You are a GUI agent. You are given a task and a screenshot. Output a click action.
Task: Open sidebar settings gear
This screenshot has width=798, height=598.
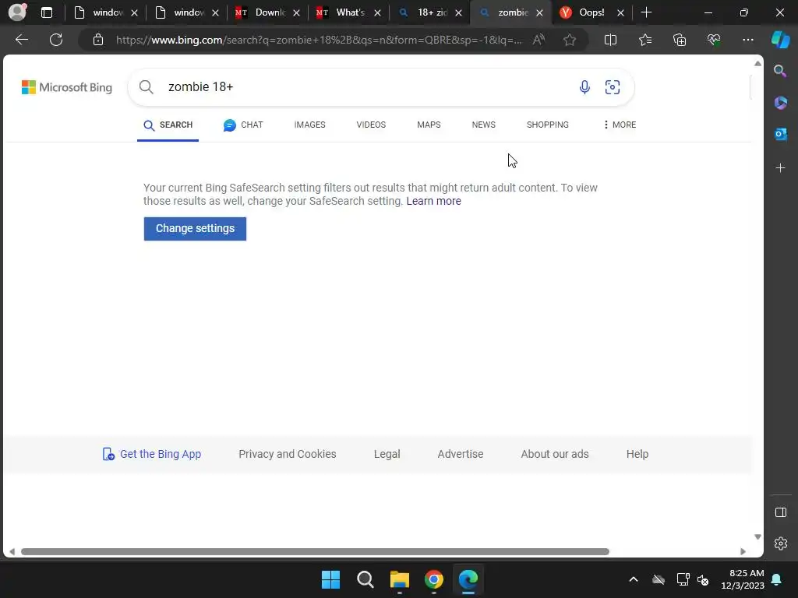(x=780, y=543)
